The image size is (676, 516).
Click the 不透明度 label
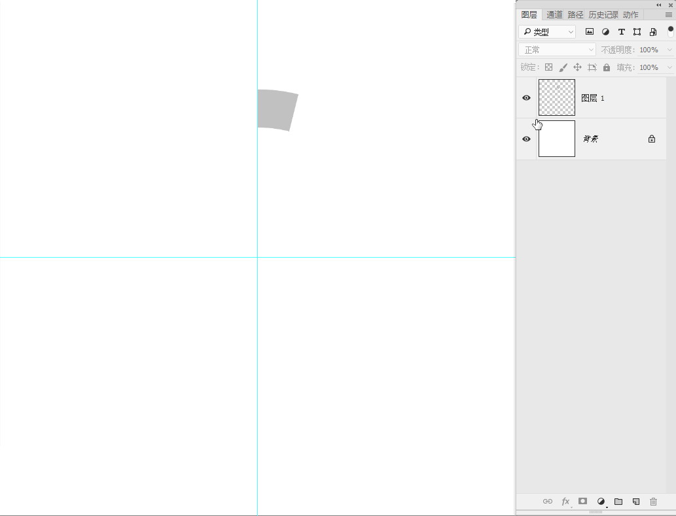[x=618, y=50]
